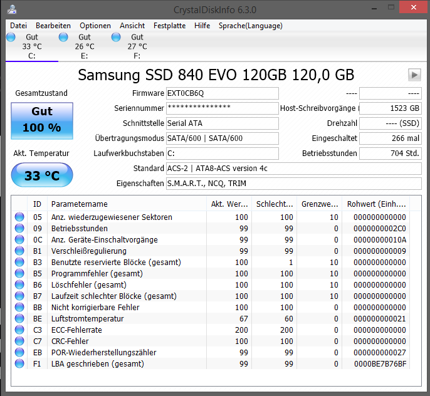Viewport: 430px width, 396px height.
Task: Open the Festplatte menu
Action: click(x=169, y=26)
